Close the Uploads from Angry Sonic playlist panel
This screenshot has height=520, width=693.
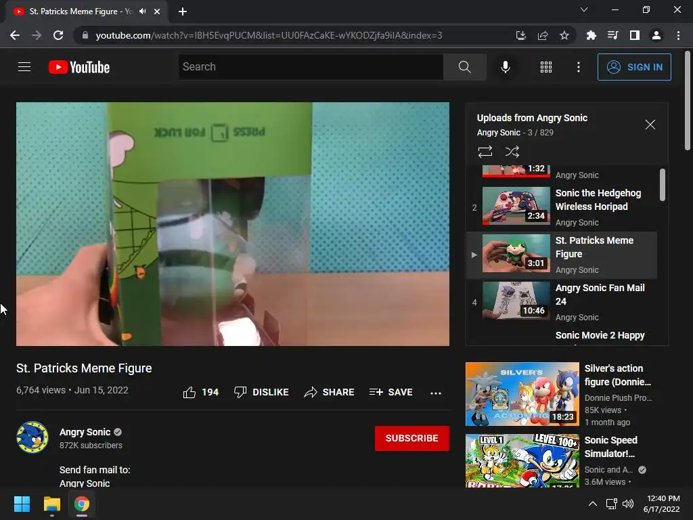650,125
